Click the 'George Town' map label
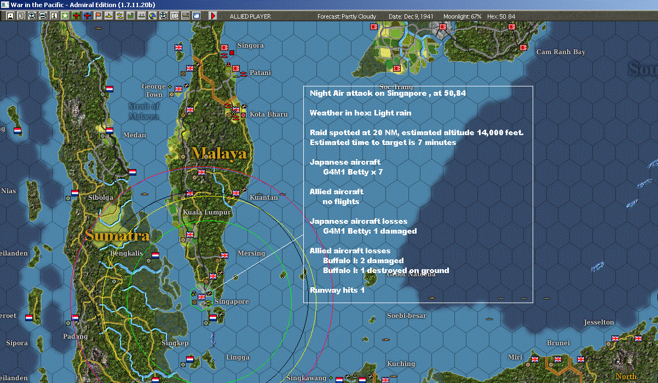The image size is (658, 383). pyautogui.click(x=154, y=90)
